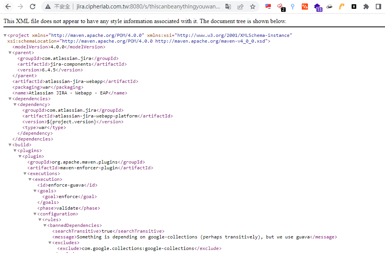Collapse the excludes element

coord(50,243)
